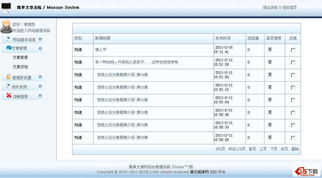This screenshot has height=178, width=322.
Task: Check the box for 情人节 row
Action: [x=293, y=50]
